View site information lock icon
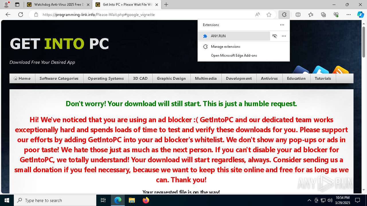 tap(36, 15)
